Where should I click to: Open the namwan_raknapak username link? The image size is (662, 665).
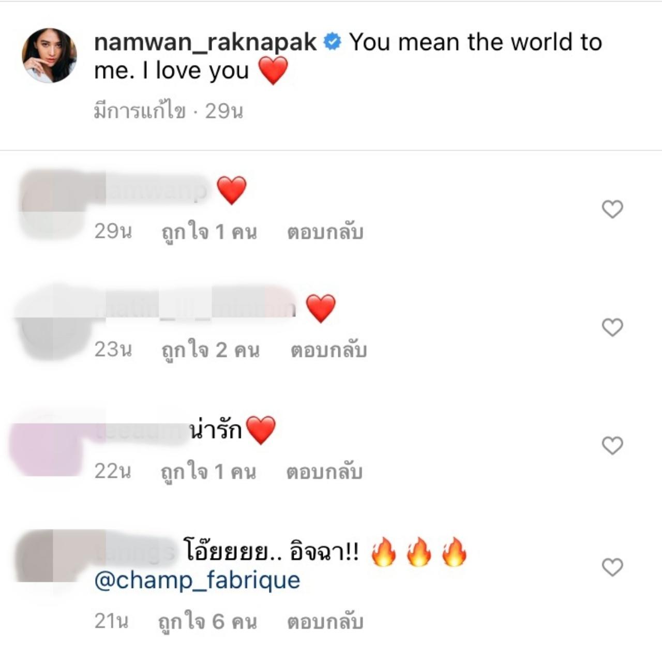tap(205, 42)
